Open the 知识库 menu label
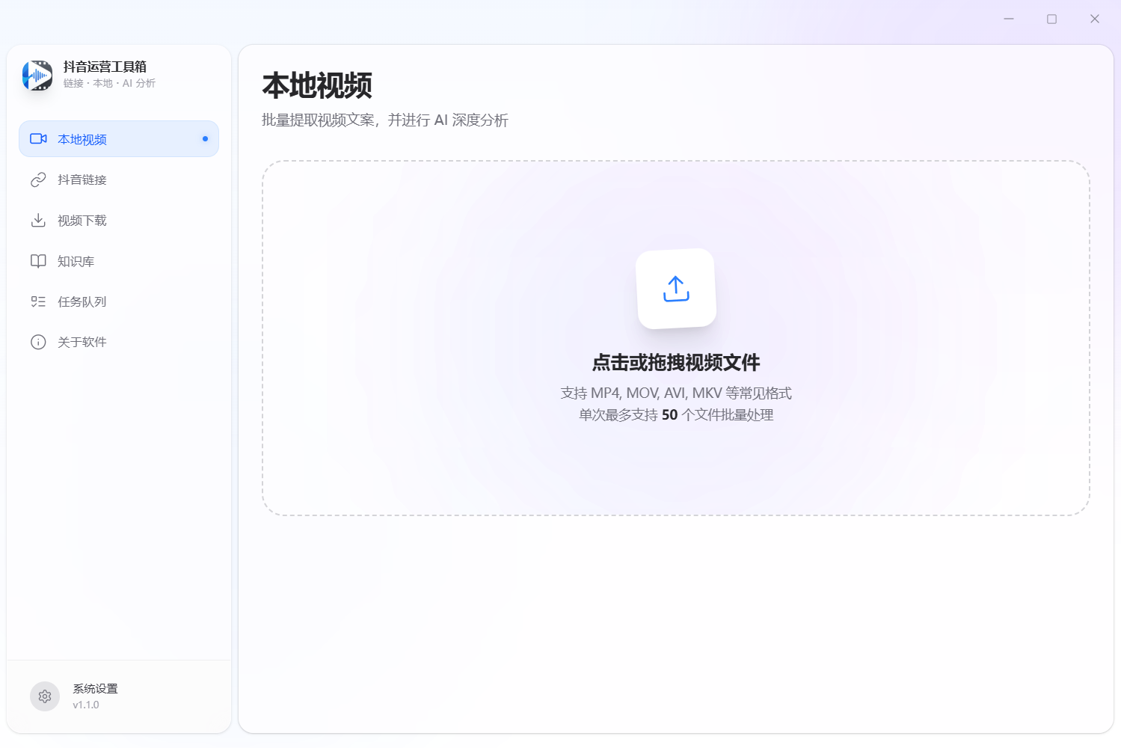The height and width of the screenshot is (748, 1121). [76, 262]
